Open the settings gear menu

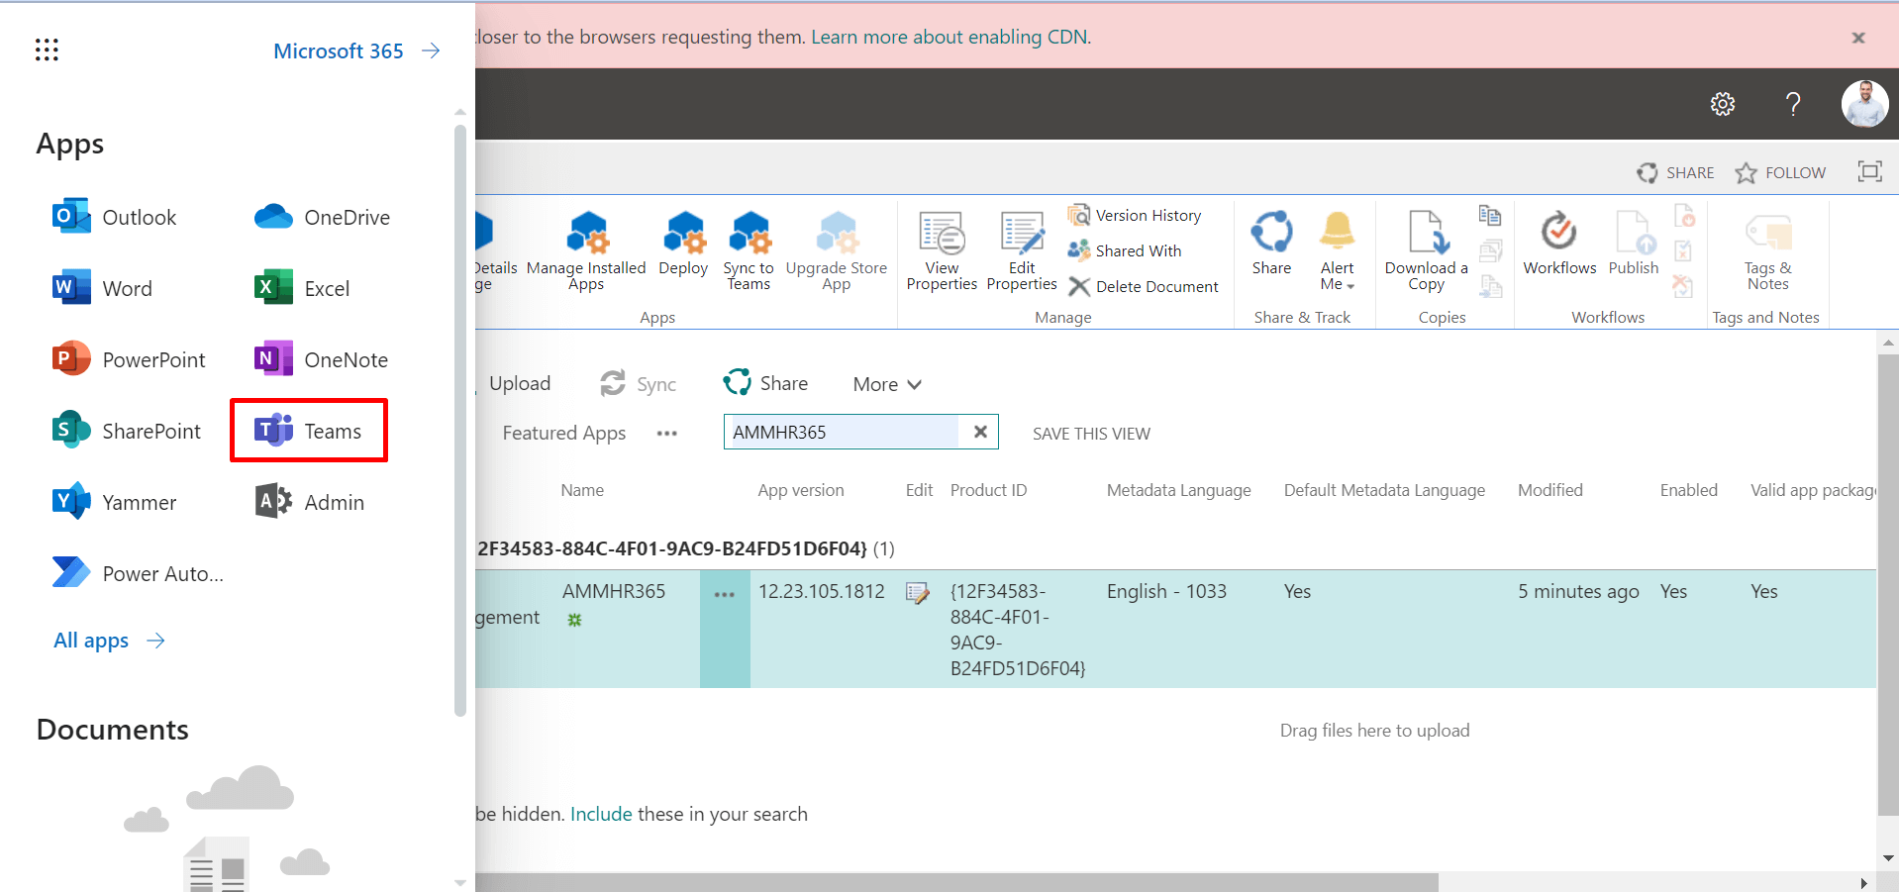click(1723, 104)
